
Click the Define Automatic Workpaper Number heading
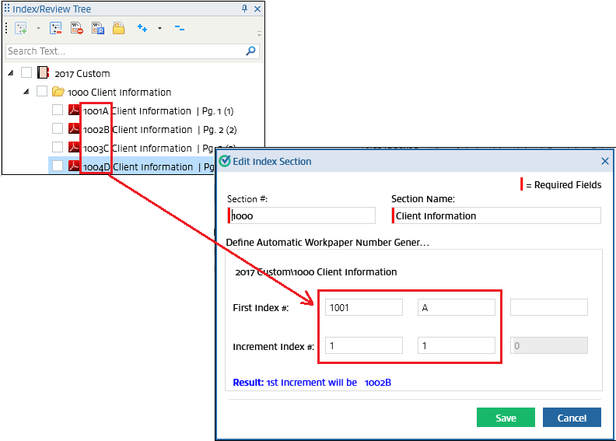[x=327, y=243]
